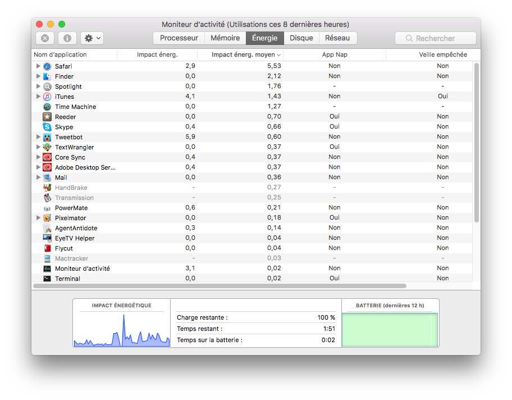Click the HandBrake pineapple icon
Screen dimensions: 512x400
[x=47, y=188]
